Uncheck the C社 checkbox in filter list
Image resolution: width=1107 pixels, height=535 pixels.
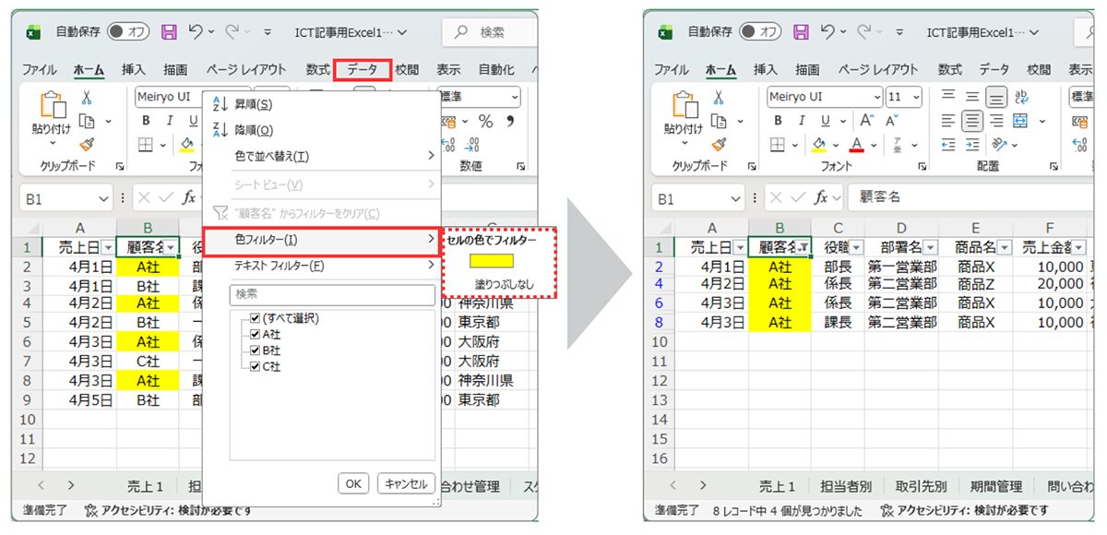point(256,366)
